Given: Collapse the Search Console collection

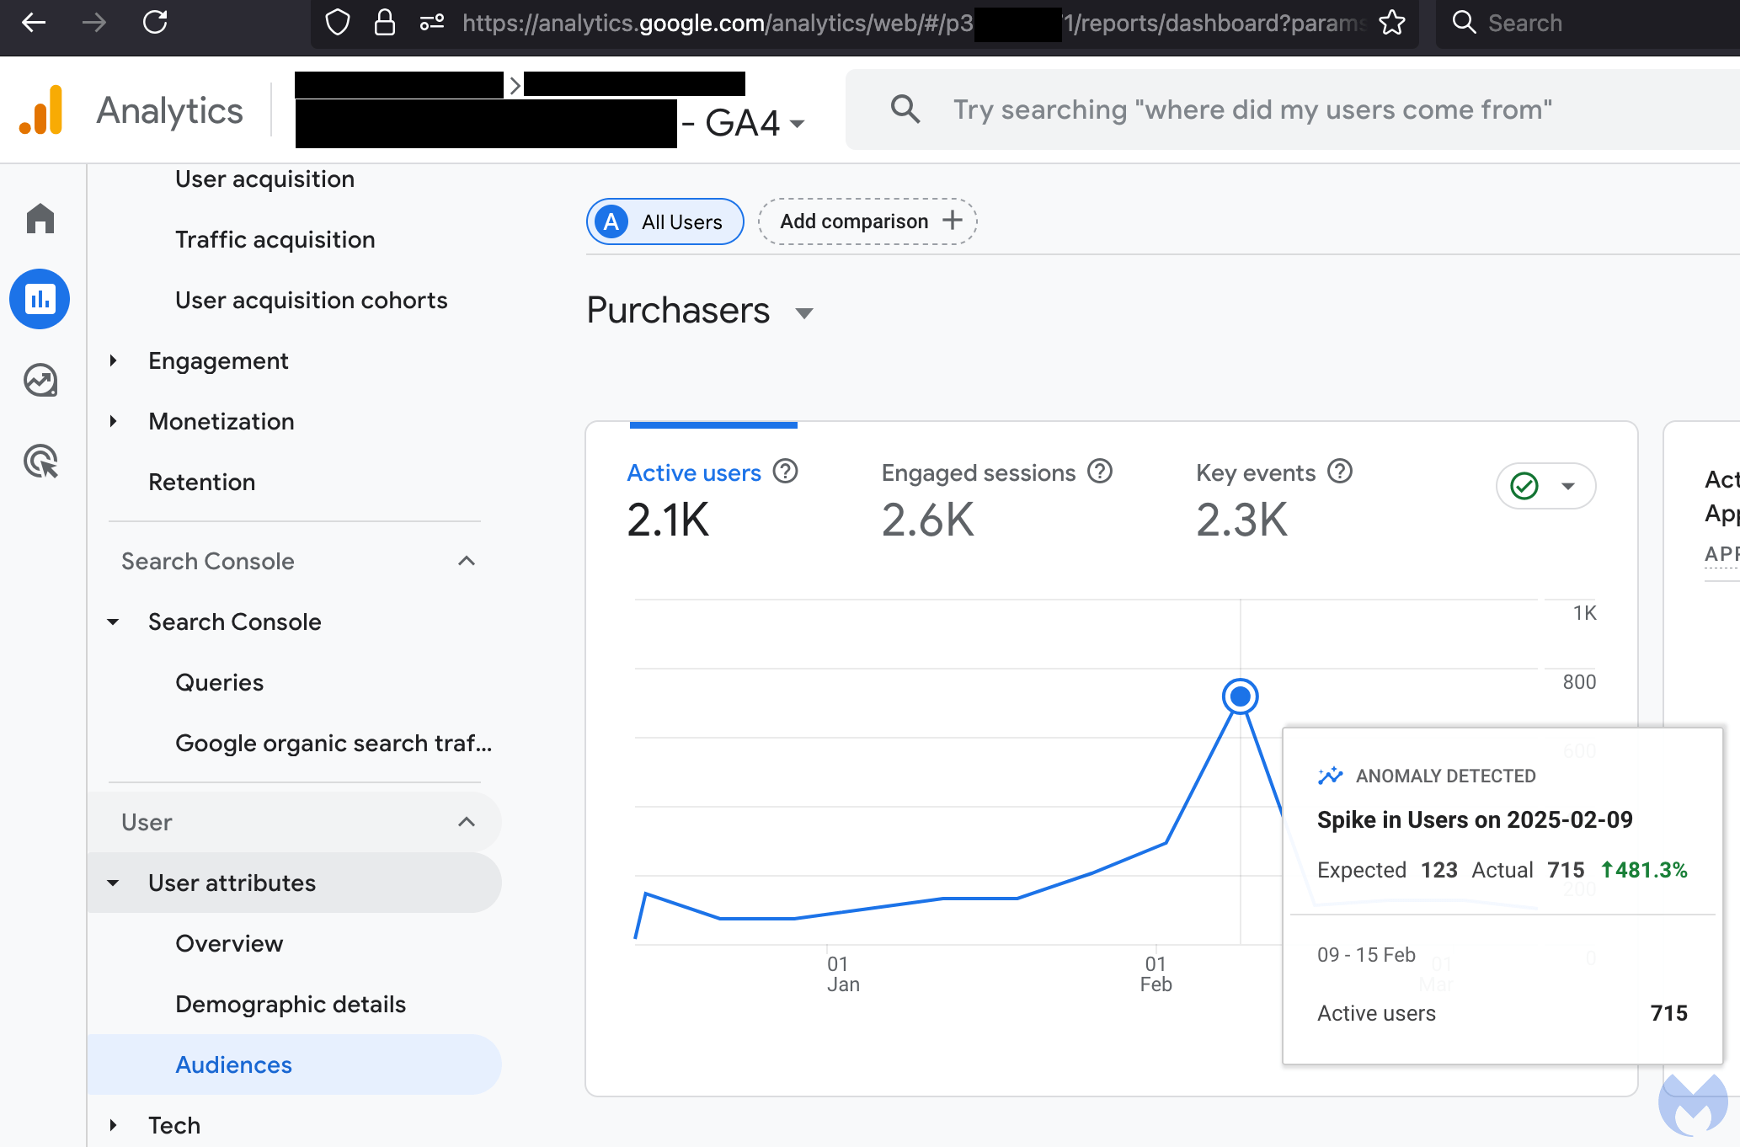Looking at the screenshot, I should 466,561.
